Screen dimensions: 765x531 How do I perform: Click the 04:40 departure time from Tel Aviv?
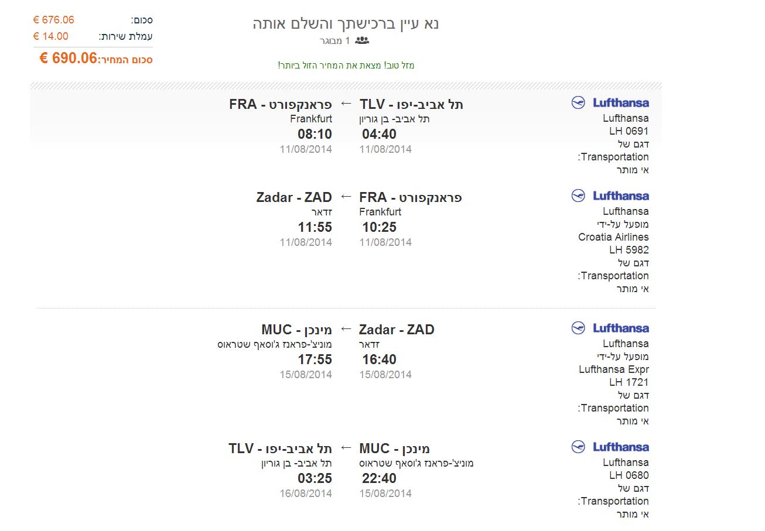pyautogui.click(x=379, y=134)
